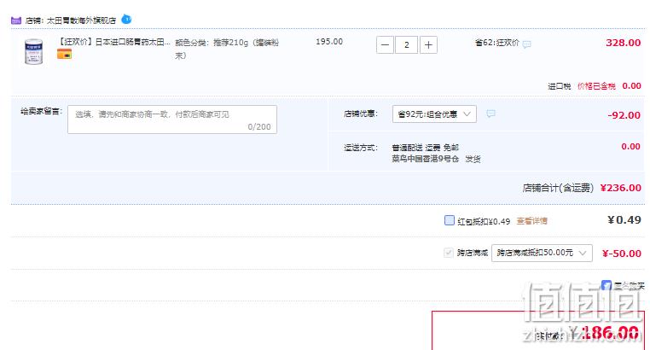Toggle the anonymous purchase checkbox
The width and height of the screenshot is (650, 350).
[x=606, y=285]
